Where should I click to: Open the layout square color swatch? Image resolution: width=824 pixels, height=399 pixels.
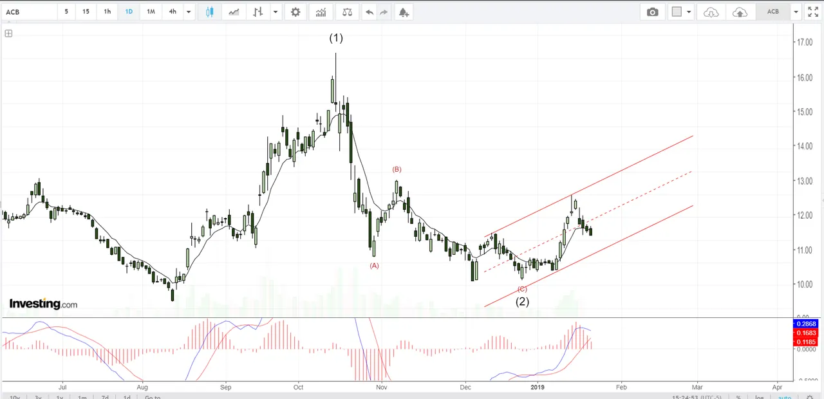677,12
